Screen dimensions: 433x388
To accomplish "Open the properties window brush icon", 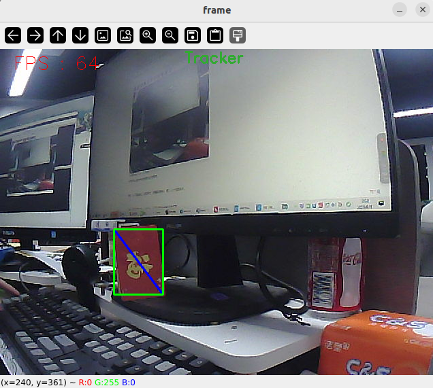I will click(238, 35).
